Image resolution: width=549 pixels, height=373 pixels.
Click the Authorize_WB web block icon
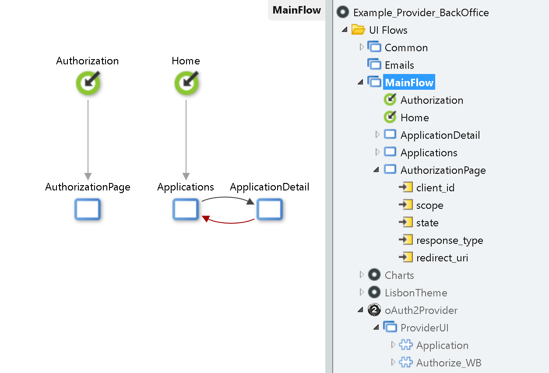pos(407,362)
